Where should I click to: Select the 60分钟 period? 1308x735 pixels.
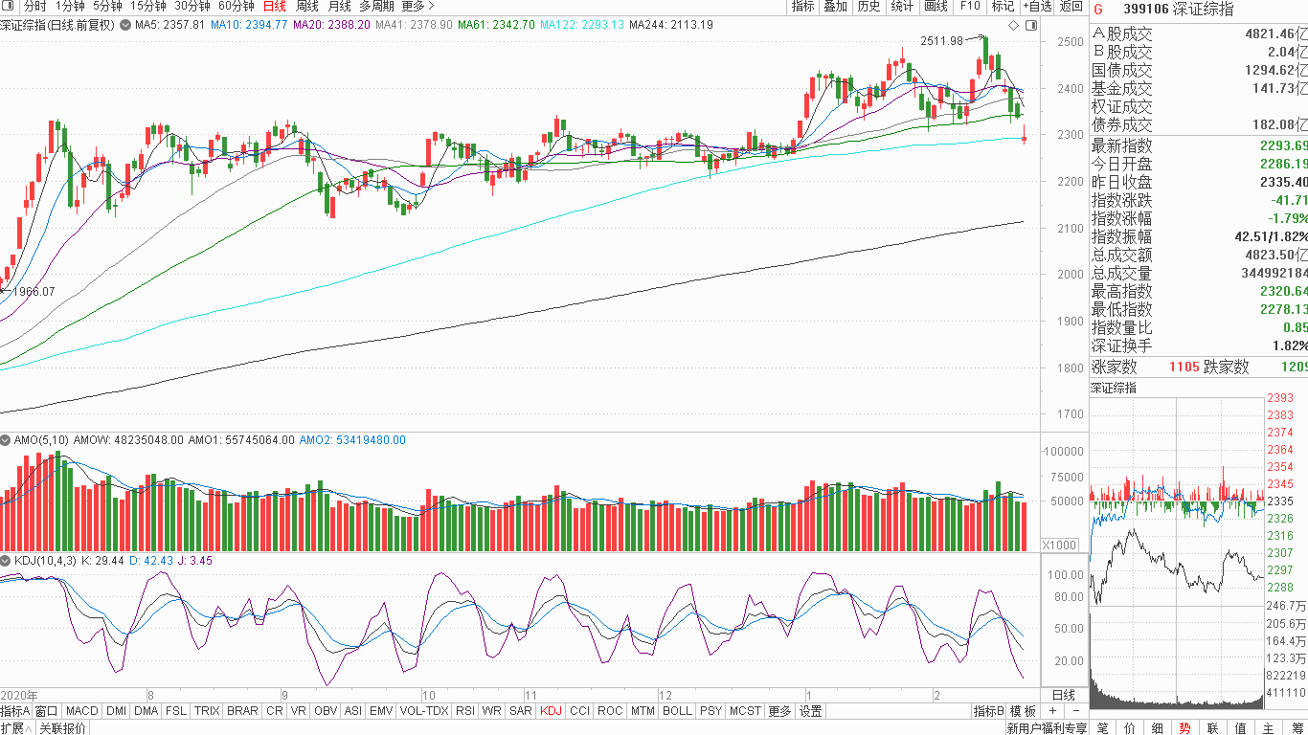click(236, 6)
